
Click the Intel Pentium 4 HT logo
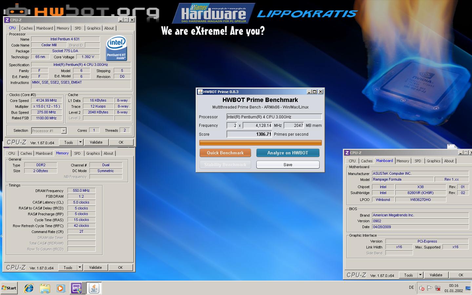click(116, 49)
